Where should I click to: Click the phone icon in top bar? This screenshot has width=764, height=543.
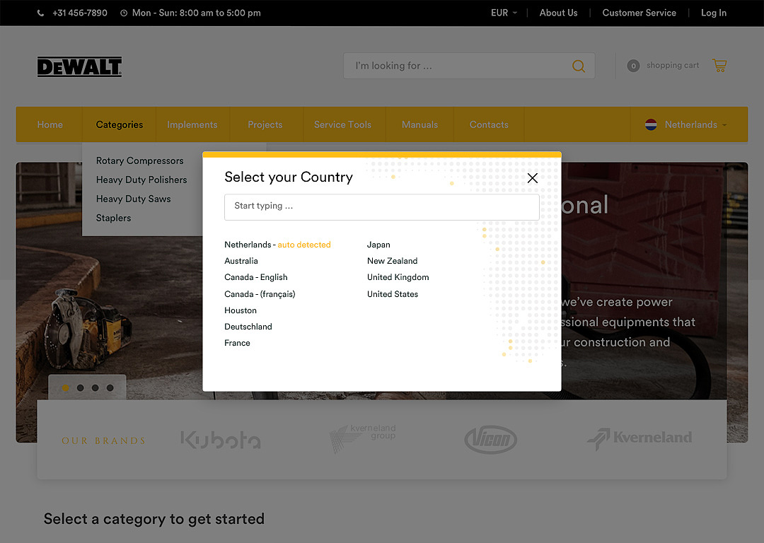[41, 13]
